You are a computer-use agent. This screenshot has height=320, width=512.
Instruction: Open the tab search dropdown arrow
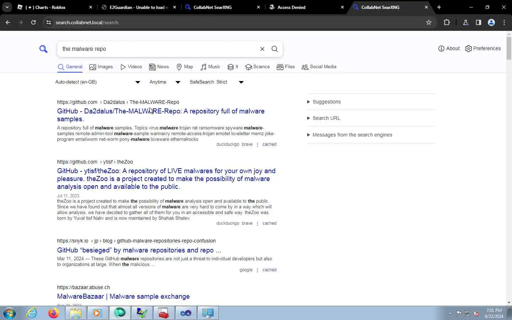point(7,7)
